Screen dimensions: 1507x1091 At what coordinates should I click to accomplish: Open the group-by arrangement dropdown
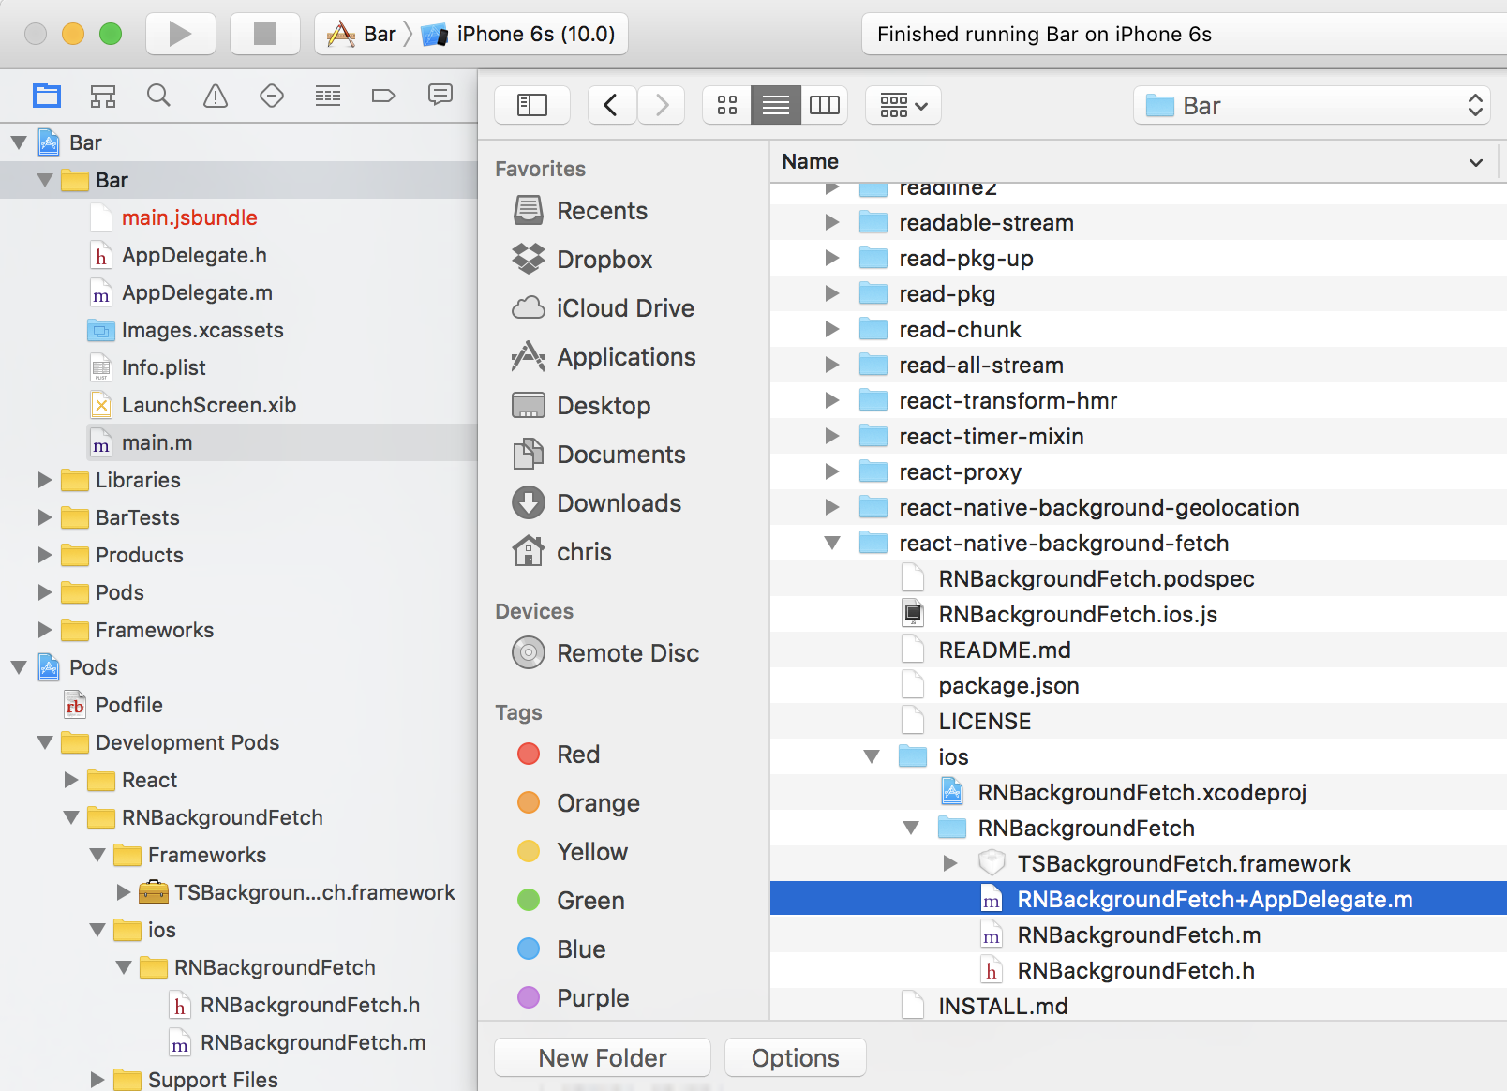click(x=903, y=105)
